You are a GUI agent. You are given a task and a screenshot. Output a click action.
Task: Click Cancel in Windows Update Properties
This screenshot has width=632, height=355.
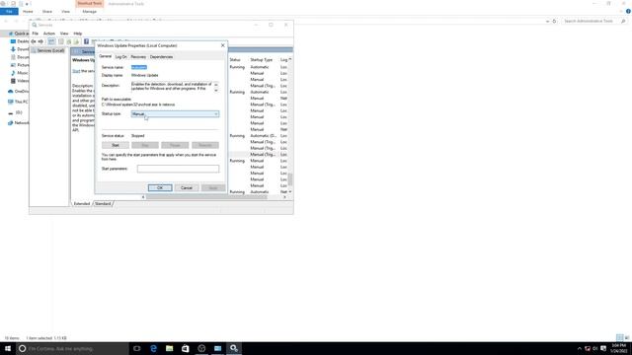coord(187,188)
